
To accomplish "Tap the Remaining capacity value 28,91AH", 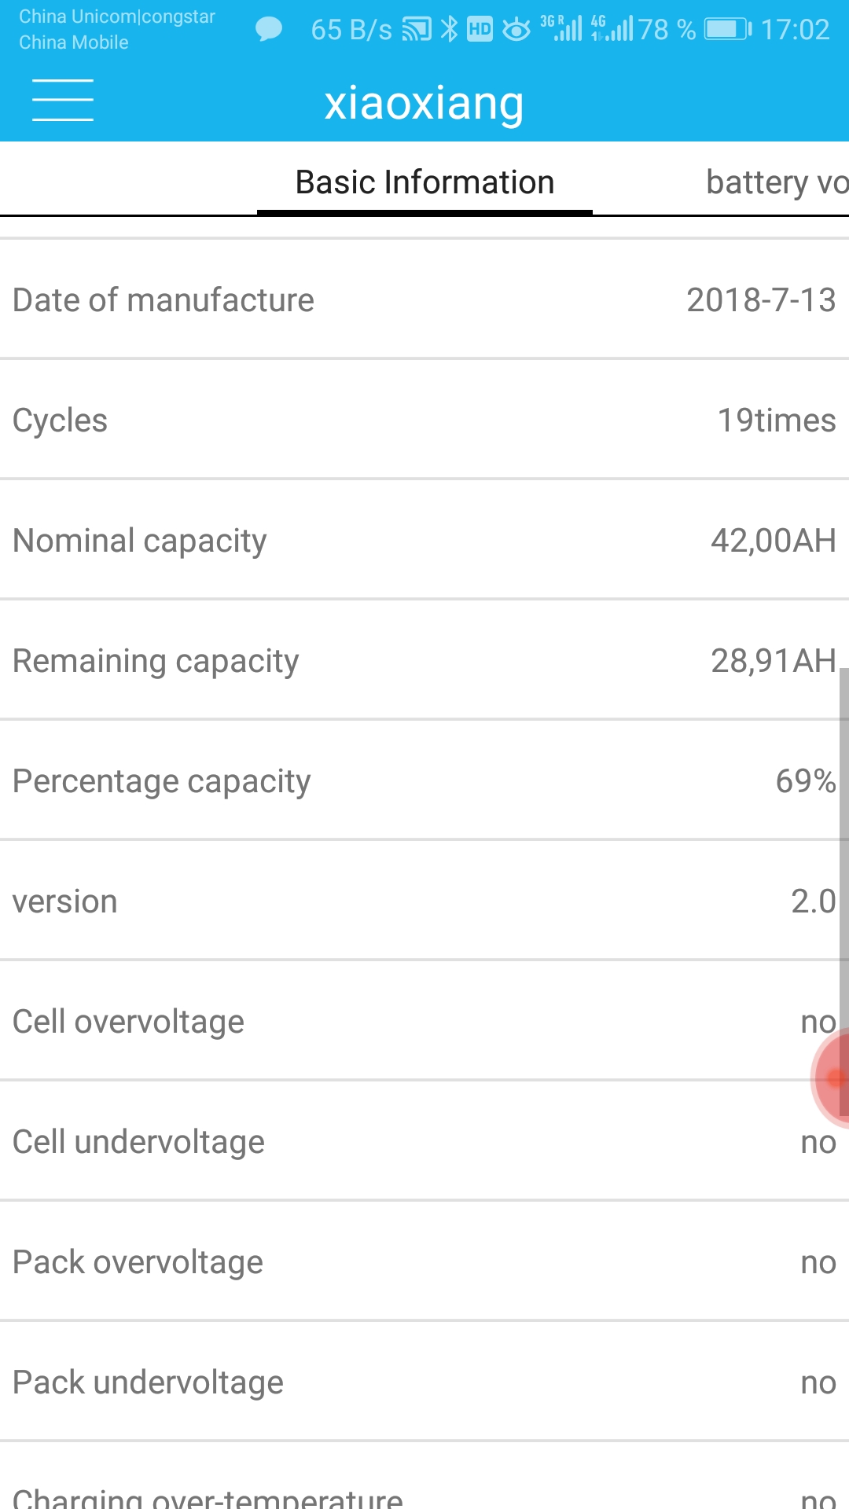I will pos(773,661).
